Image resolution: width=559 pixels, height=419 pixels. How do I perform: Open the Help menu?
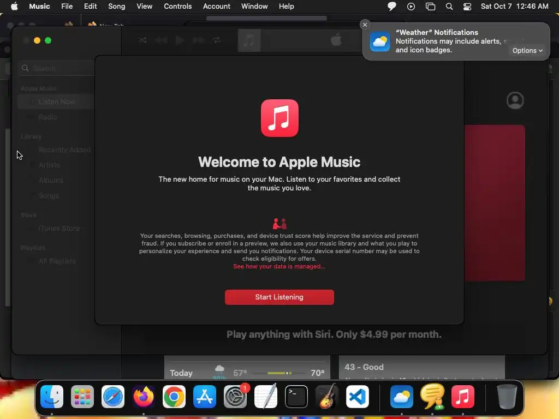286,6
